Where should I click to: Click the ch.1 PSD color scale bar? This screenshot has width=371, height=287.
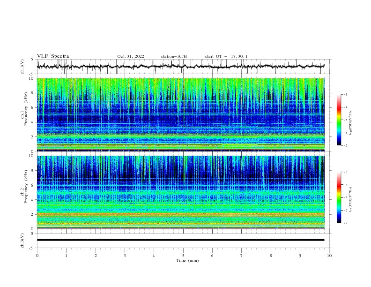point(339,120)
